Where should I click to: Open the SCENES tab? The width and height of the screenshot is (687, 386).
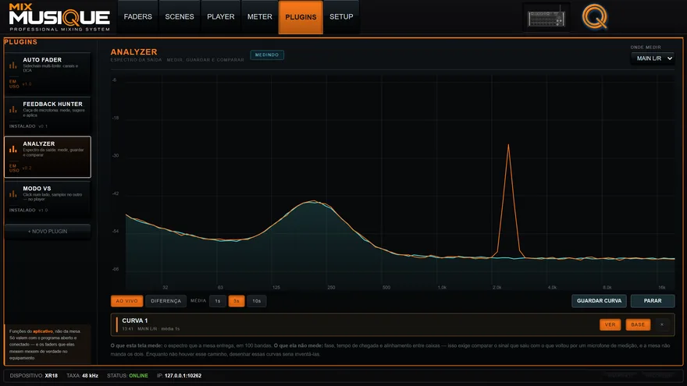tap(180, 17)
